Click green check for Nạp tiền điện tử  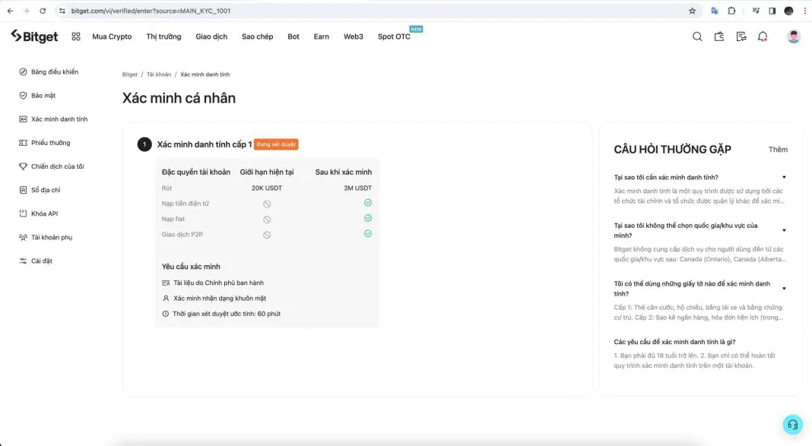tap(368, 203)
